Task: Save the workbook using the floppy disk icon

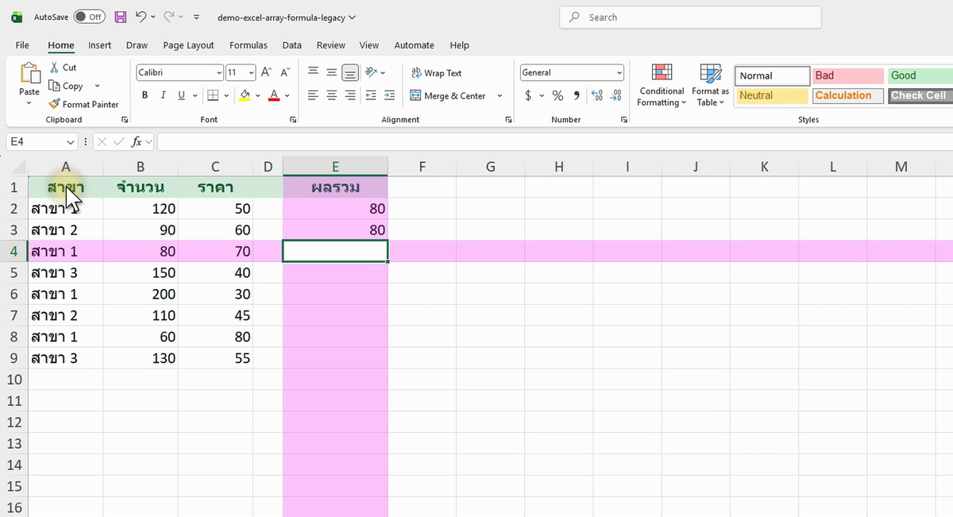Action: [120, 17]
